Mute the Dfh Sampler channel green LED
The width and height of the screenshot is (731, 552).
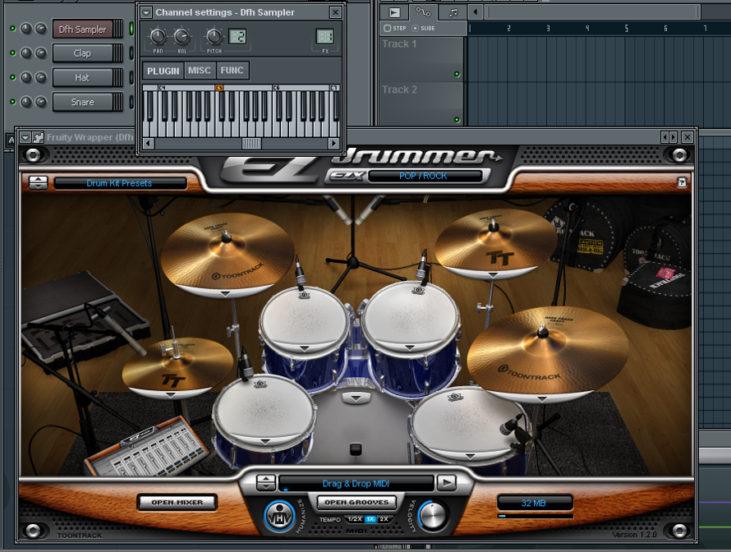12,29
